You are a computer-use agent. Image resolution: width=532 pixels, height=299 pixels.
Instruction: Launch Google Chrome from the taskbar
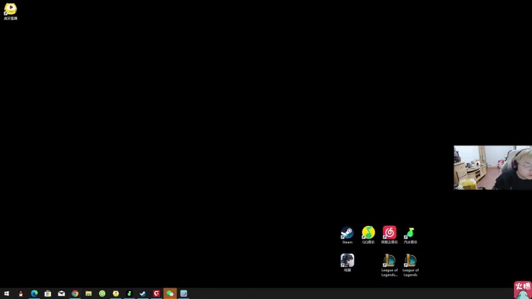75,293
